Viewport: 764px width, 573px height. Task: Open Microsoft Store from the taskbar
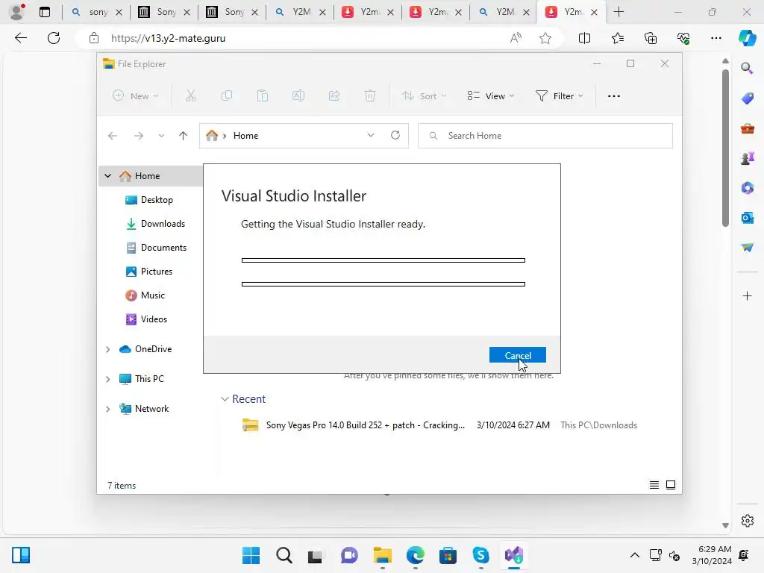[448, 555]
